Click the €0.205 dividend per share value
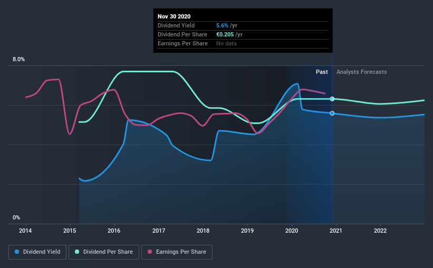This screenshot has width=433, height=268. [225, 34]
